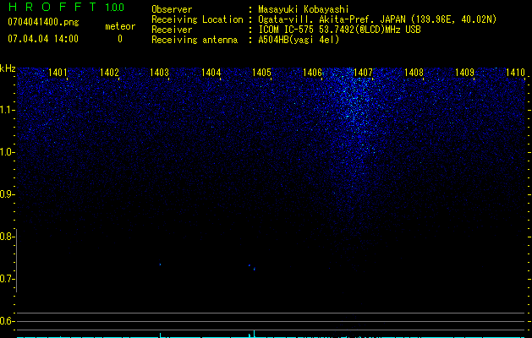This screenshot has height=338, width=532.
Task: Click the 1.0 frequency axis label
Action: [6, 152]
